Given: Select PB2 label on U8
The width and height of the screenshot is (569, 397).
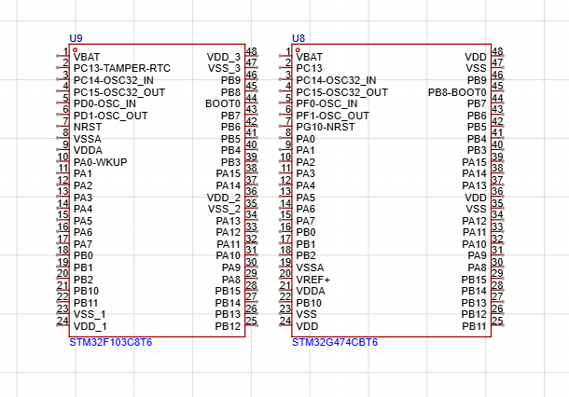Looking at the screenshot, I should click(x=306, y=255).
